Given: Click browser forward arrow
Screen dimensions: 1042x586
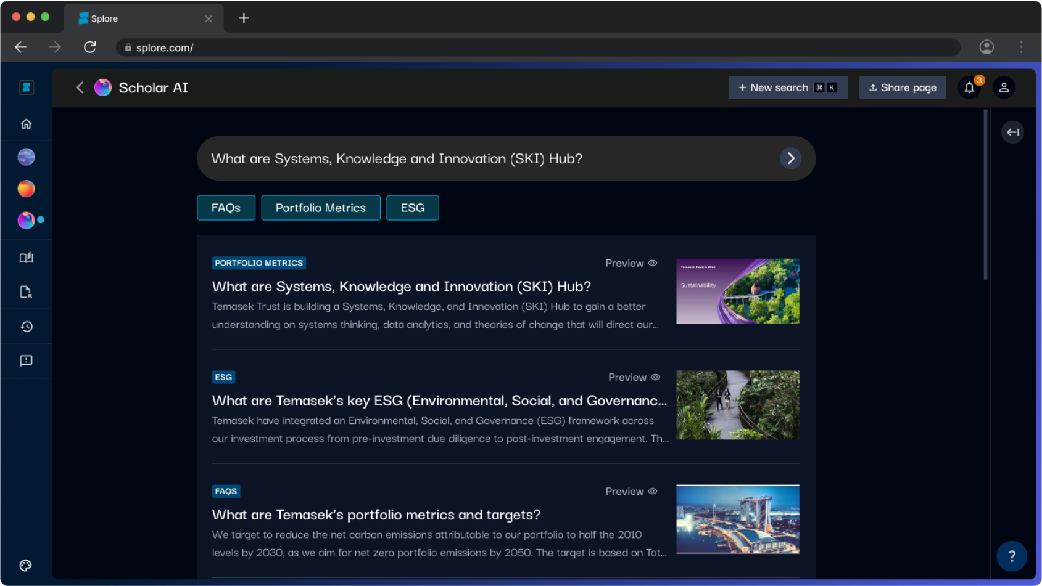Looking at the screenshot, I should tap(55, 47).
